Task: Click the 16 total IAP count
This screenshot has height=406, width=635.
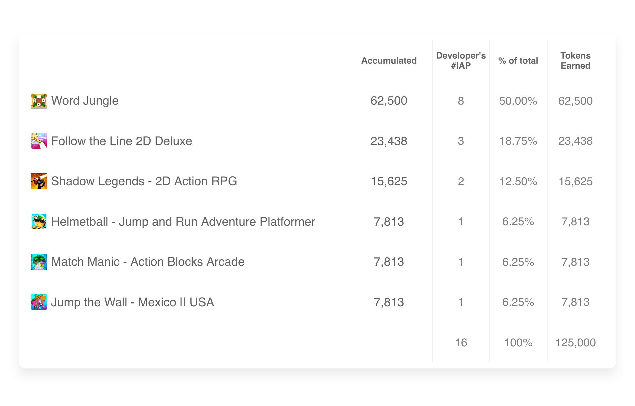Action: pos(461,343)
